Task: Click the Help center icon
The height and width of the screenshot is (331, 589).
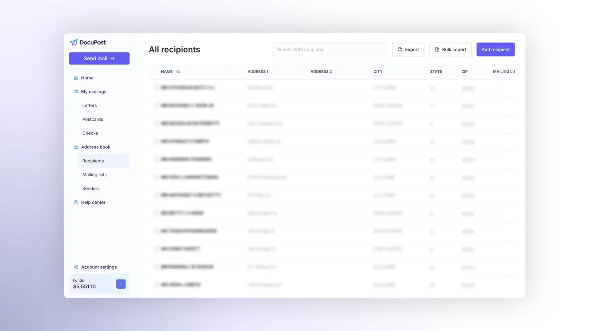Action: click(x=76, y=202)
